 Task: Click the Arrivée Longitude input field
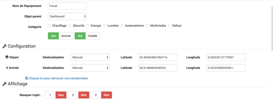(226, 68)
